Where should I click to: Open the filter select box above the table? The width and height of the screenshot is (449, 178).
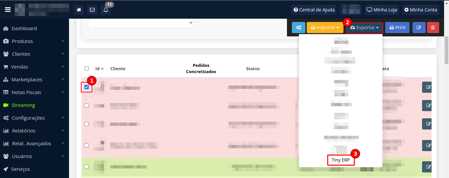[x=141, y=23]
